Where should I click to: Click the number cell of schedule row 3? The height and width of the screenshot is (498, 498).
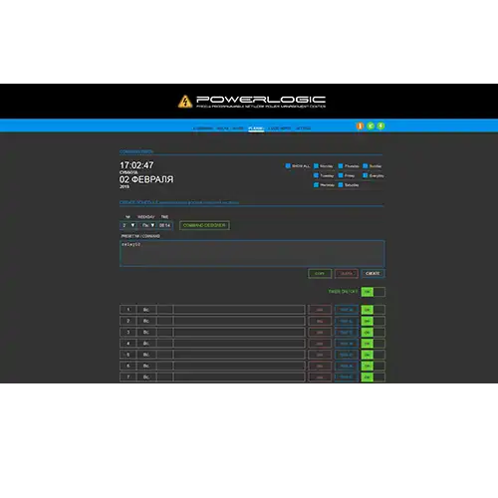point(128,333)
